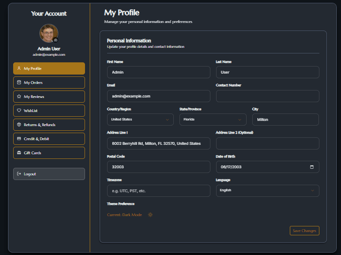Viewport: 341px width, 255px height.
Task: Click the gift icon beside Gift Cards
Action: click(19, 153)
